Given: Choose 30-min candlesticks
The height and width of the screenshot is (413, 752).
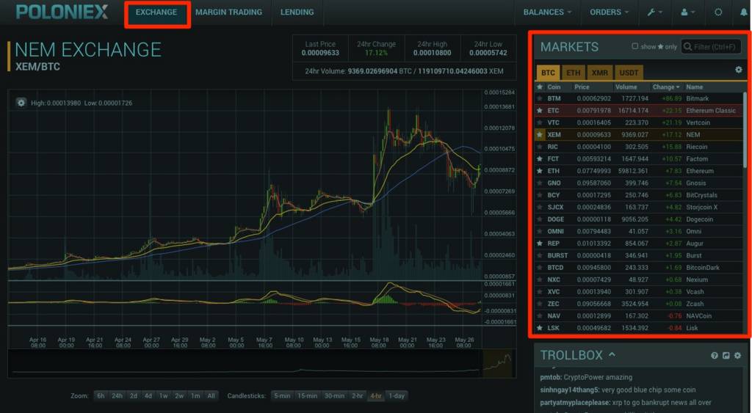Looking at the screenshot, I should (x=334, y=395).
